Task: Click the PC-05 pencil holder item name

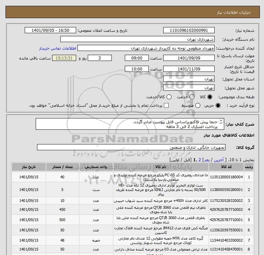Action: 161,177
